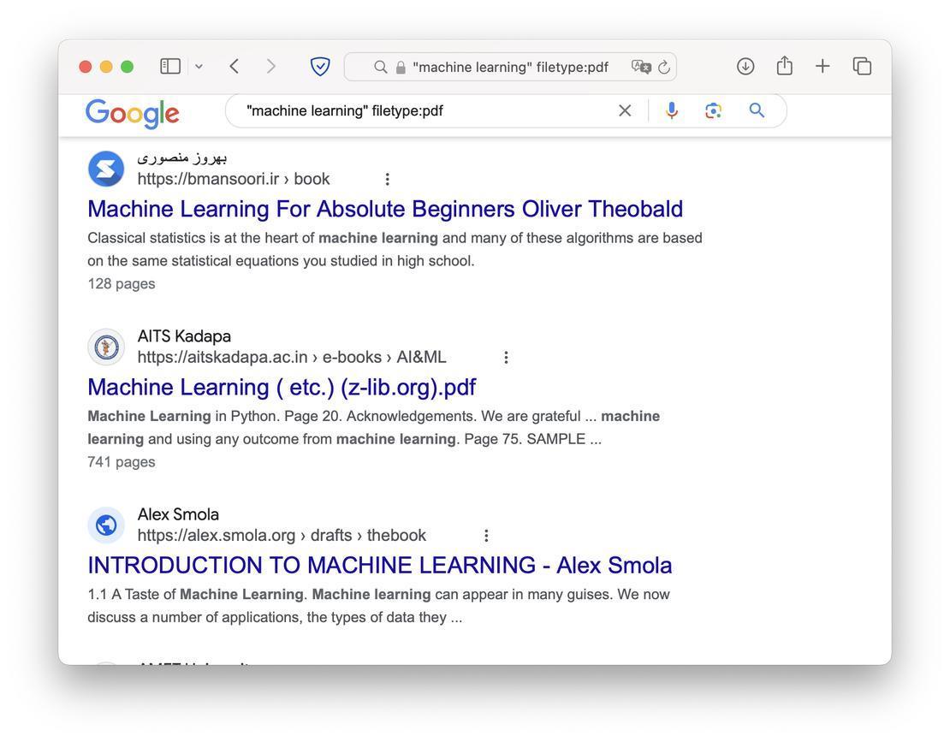Viewport: 950px width, 742px height.
Task: Open more options for AITS Kadapa result
Action: pos(506,358)
